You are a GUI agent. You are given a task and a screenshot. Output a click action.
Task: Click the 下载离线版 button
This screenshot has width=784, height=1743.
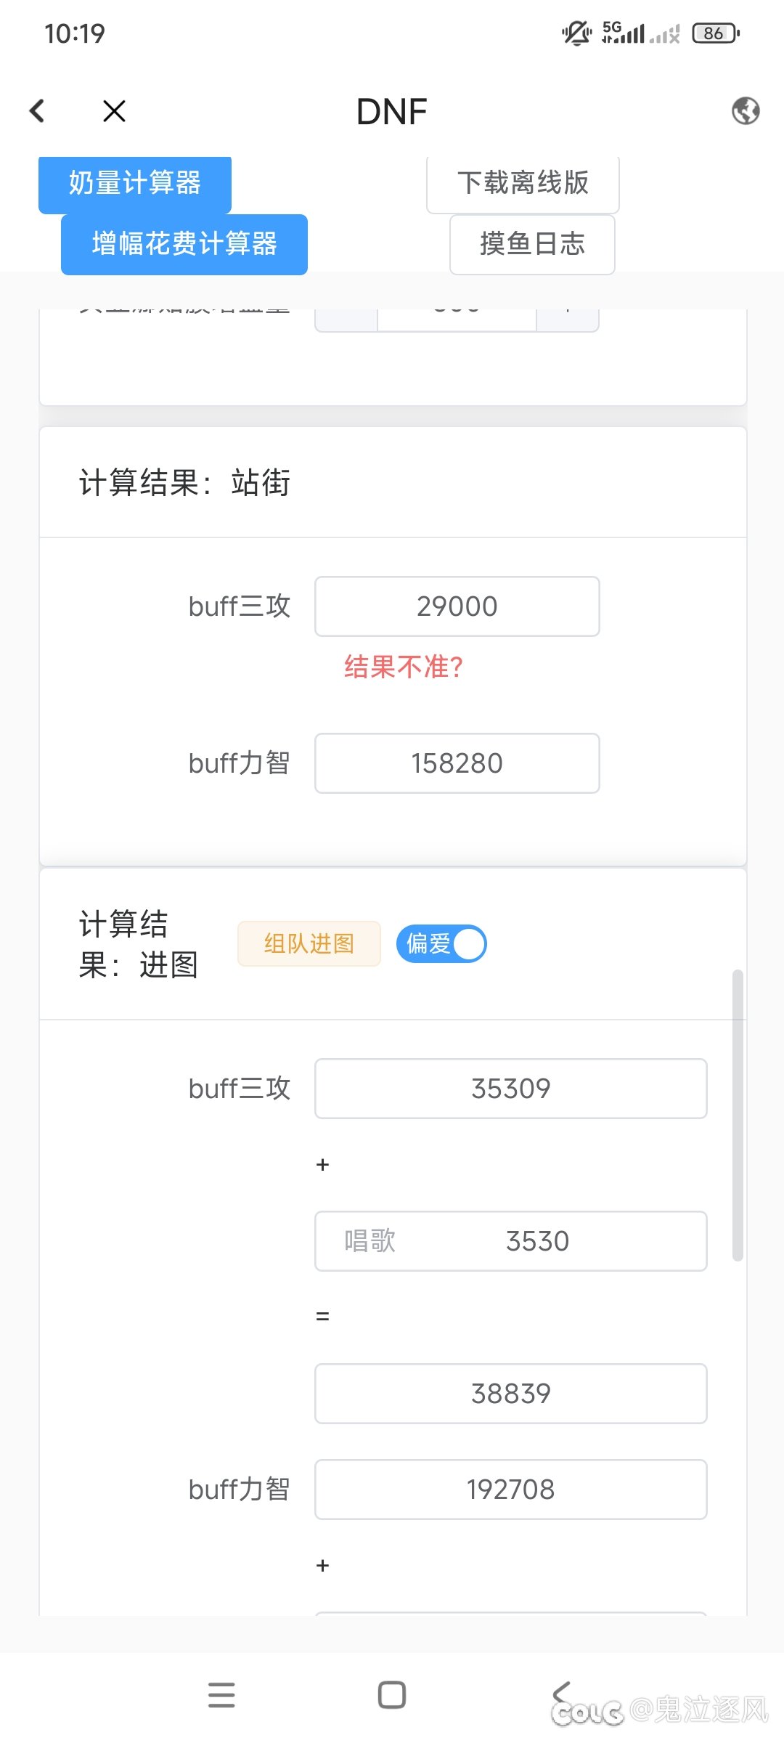[x=523, y=184]
